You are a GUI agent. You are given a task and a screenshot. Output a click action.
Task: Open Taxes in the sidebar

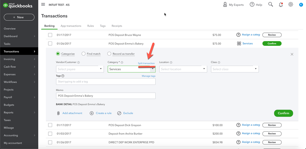tap(7, 120)
